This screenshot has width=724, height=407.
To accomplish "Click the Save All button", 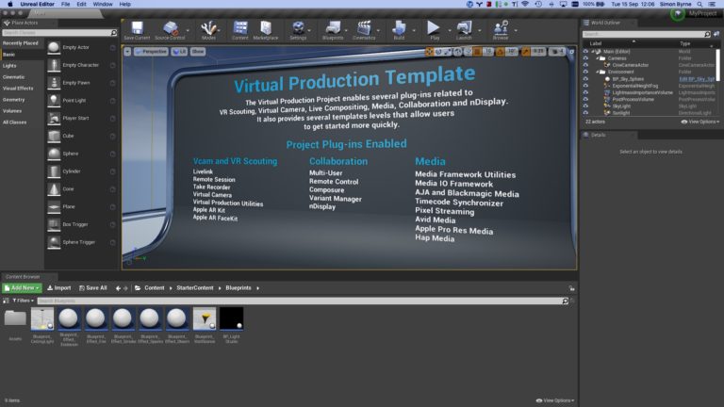I will (x=93, y=287).
